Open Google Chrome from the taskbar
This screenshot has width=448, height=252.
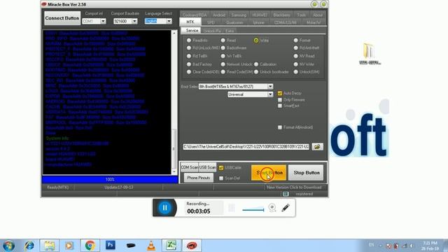click(x=90, y=246)
